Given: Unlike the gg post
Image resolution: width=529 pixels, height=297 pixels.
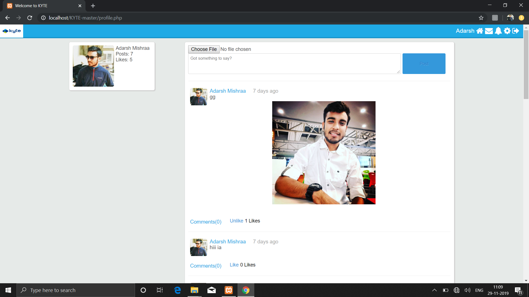Looking at the screenshot, I should click(236, 221).
